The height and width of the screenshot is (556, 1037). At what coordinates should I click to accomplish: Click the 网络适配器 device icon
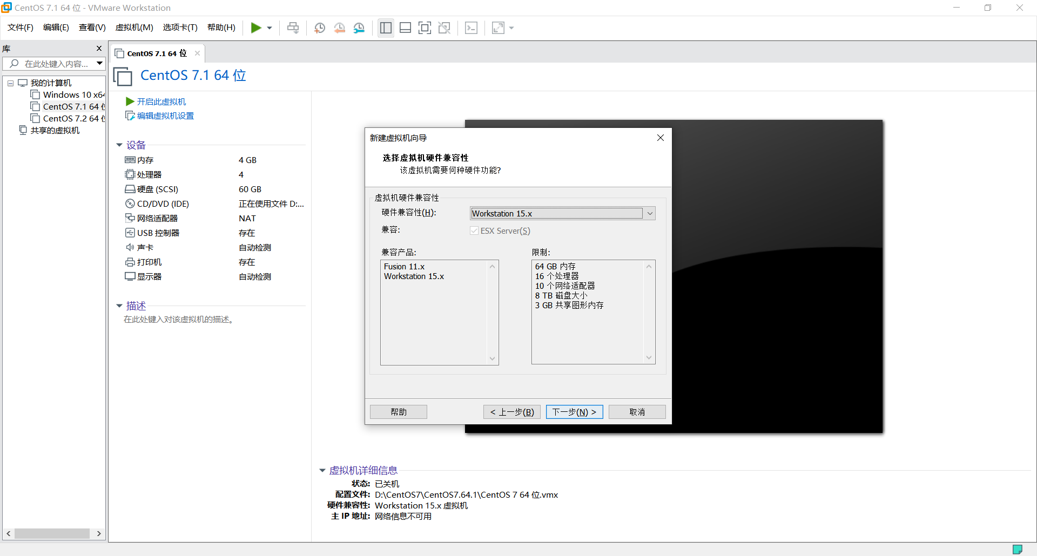(x=130, y=218)
